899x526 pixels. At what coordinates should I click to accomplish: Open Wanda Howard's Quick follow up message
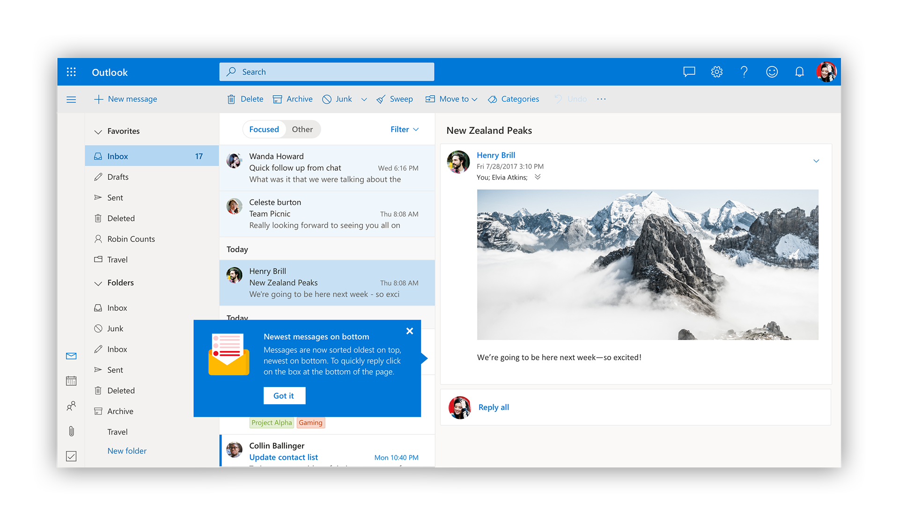pyautogui.click(x=327, y=168)
